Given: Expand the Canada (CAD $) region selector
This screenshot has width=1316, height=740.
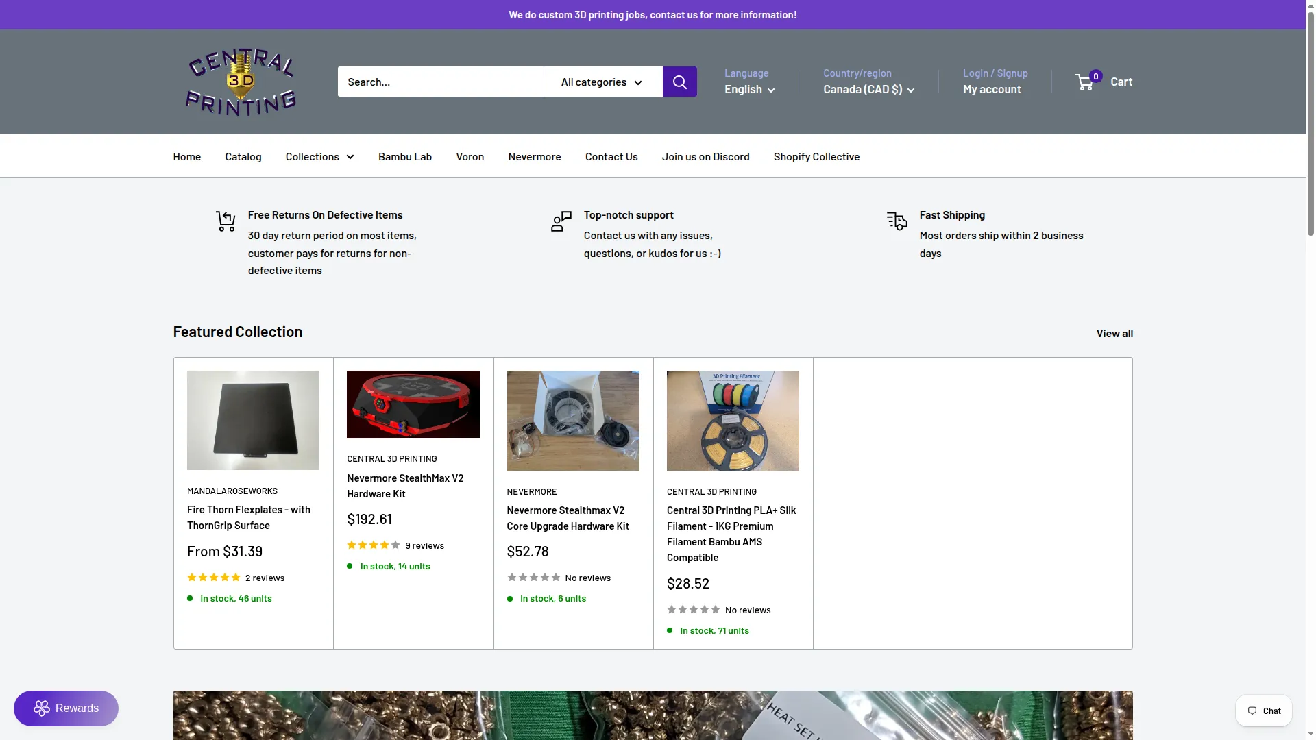Looking at the screenshot, I should (x=868, y=89).
